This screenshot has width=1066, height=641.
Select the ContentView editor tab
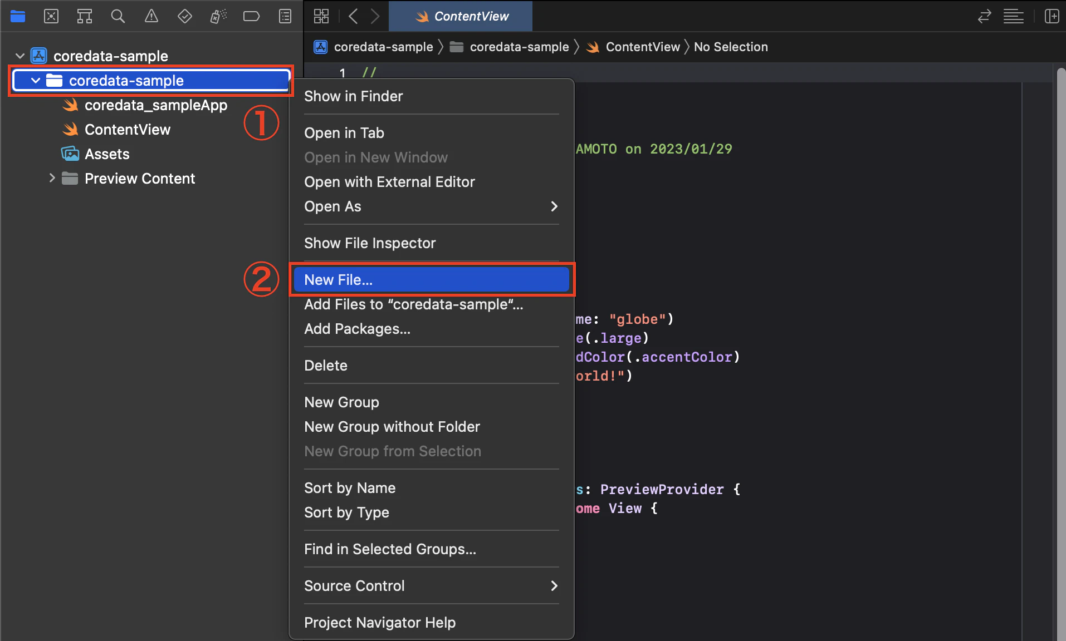click(x=461, y=16)
